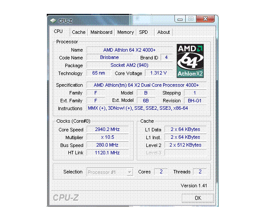Click the Threads count value
Screen dimensions: 277x222
coord(200,172)
